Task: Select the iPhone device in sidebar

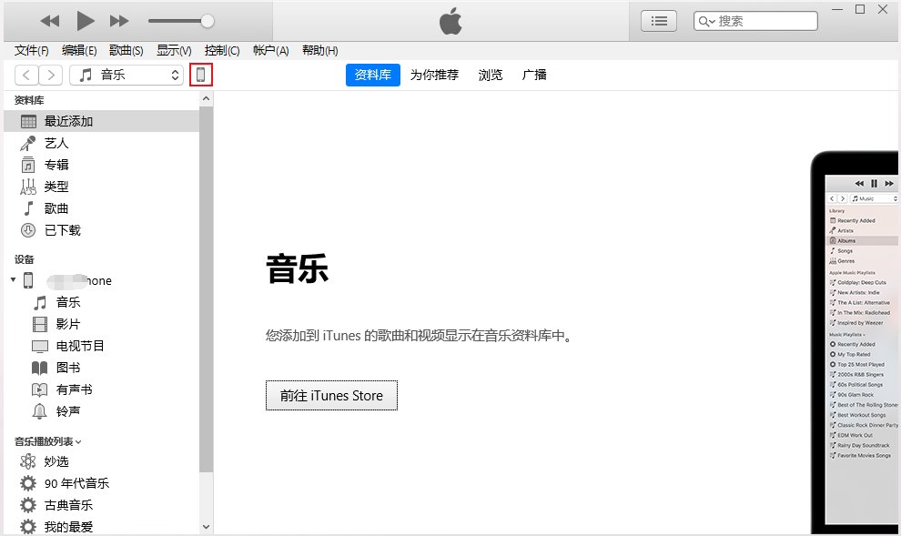Action: pyautogui.click(x=101, y=280)
